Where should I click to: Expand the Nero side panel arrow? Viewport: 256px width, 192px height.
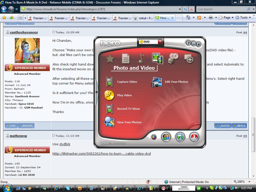pos(96,92)
